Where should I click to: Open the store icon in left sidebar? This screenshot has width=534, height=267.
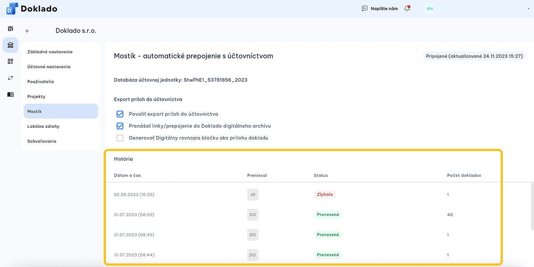tap(10, 29)
